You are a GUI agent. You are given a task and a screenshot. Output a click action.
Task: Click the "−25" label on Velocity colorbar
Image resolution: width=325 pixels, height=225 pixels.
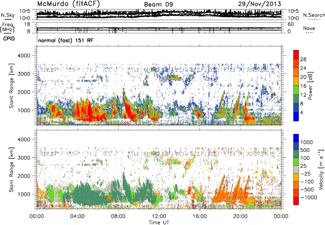[305, 173]
